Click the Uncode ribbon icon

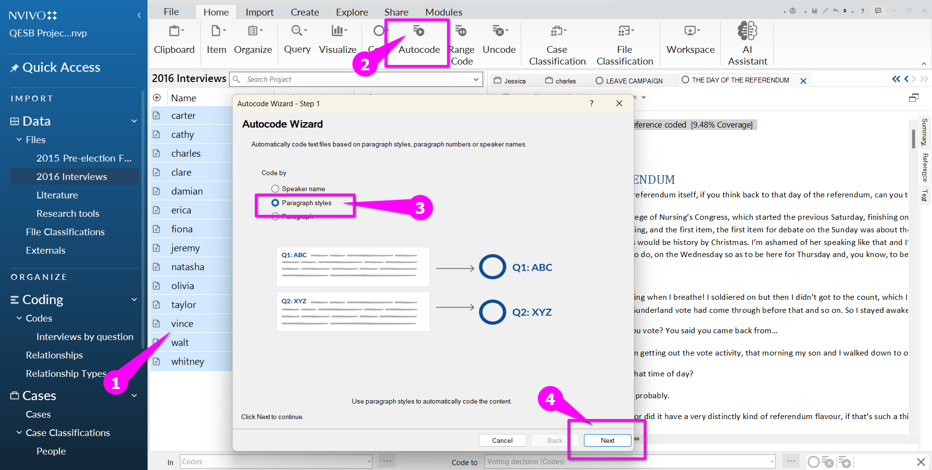[x=499, y=32]
